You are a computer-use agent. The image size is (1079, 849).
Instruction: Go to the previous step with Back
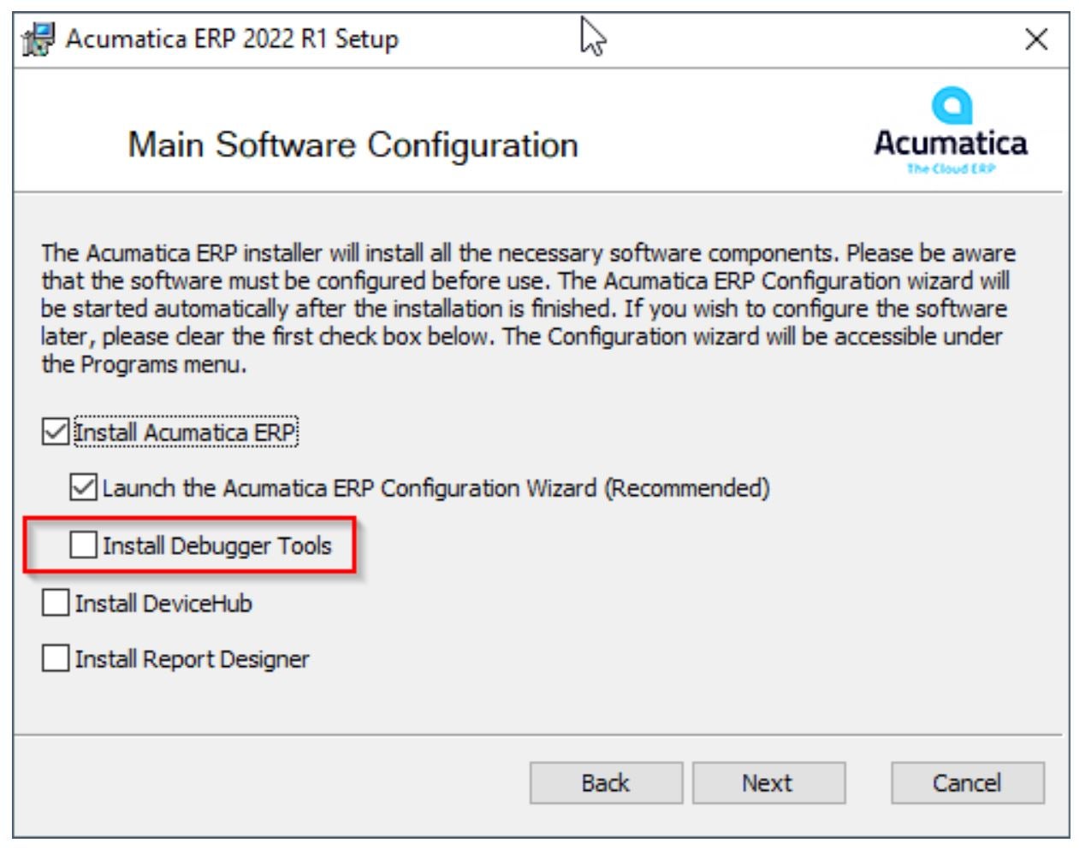[606, 783]
